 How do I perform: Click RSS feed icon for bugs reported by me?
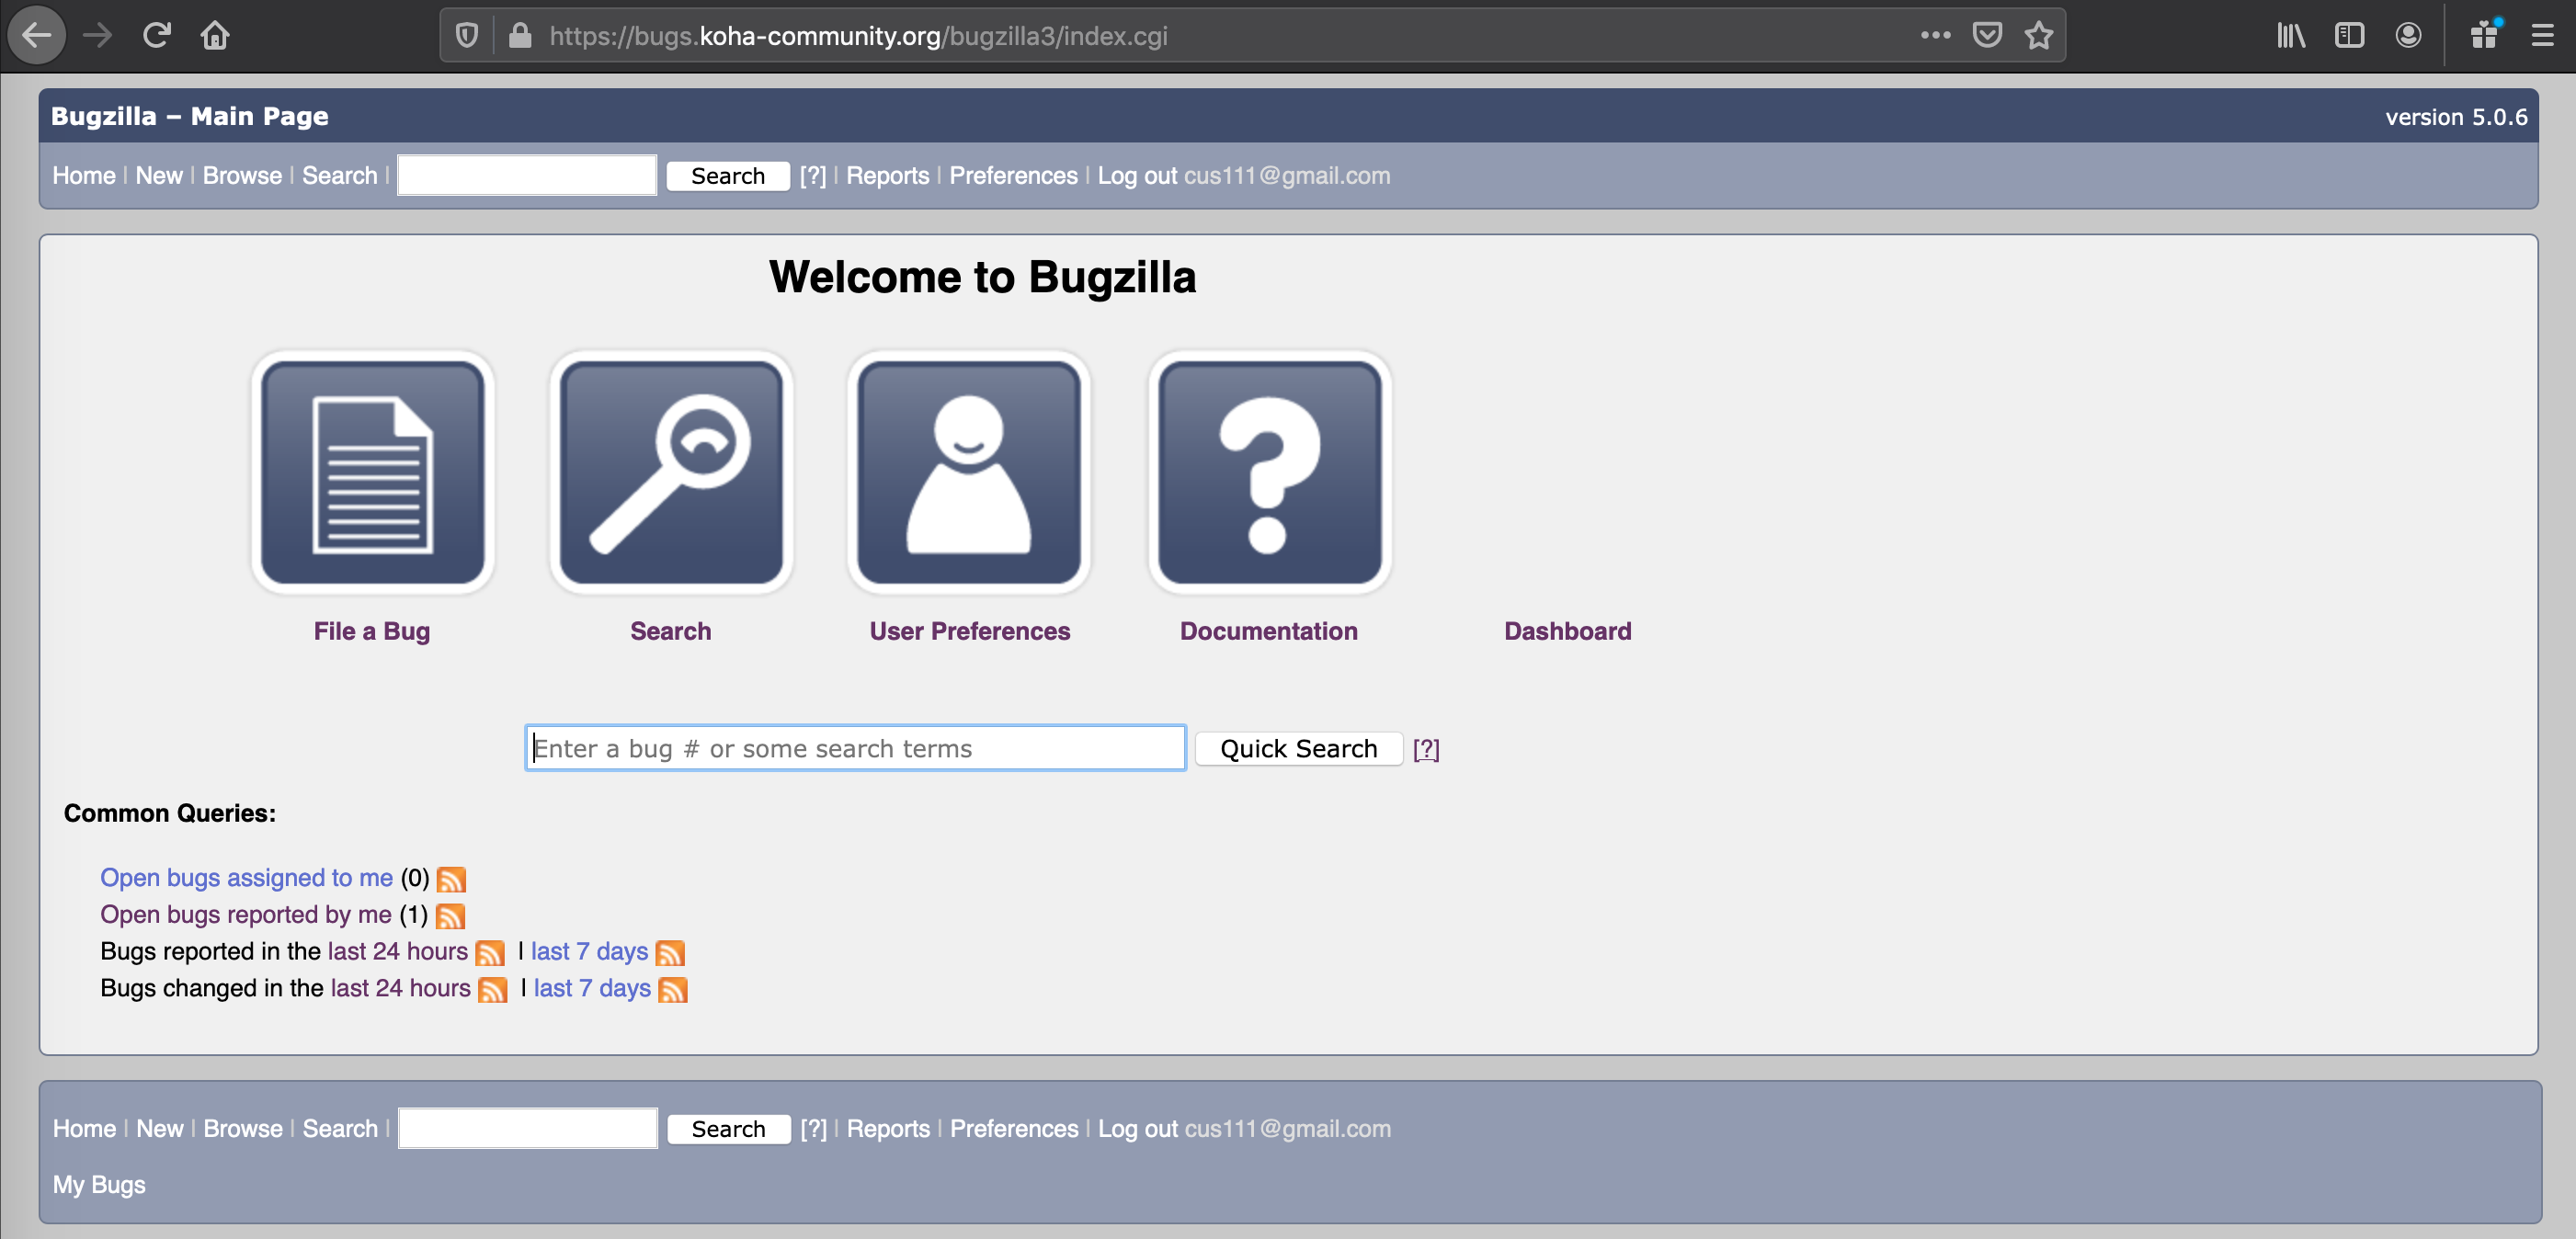[x=450, y=916]
